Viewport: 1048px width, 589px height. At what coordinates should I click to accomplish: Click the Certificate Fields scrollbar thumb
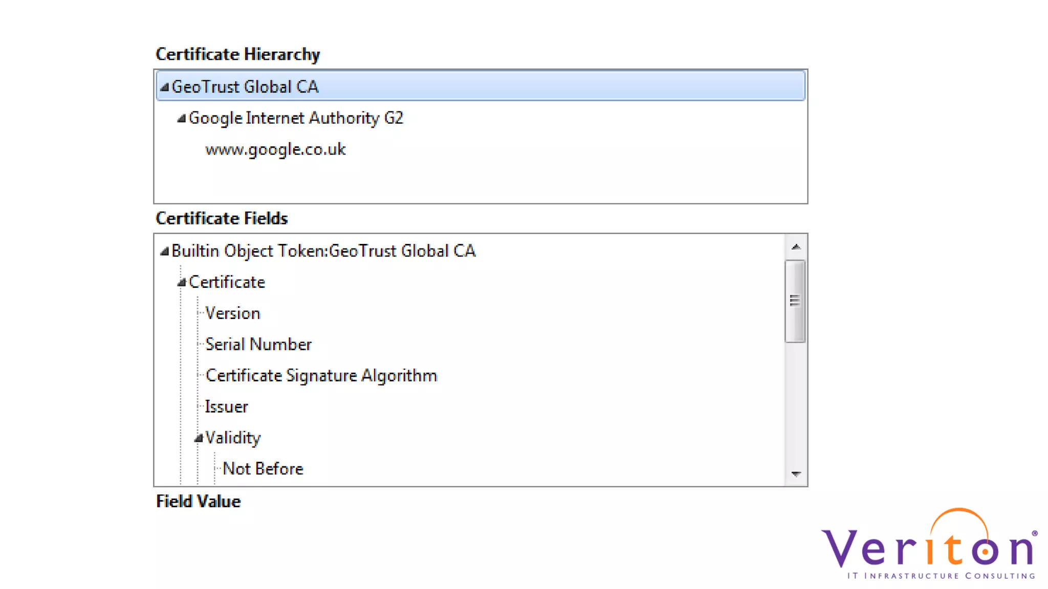[x=795, y=301]
